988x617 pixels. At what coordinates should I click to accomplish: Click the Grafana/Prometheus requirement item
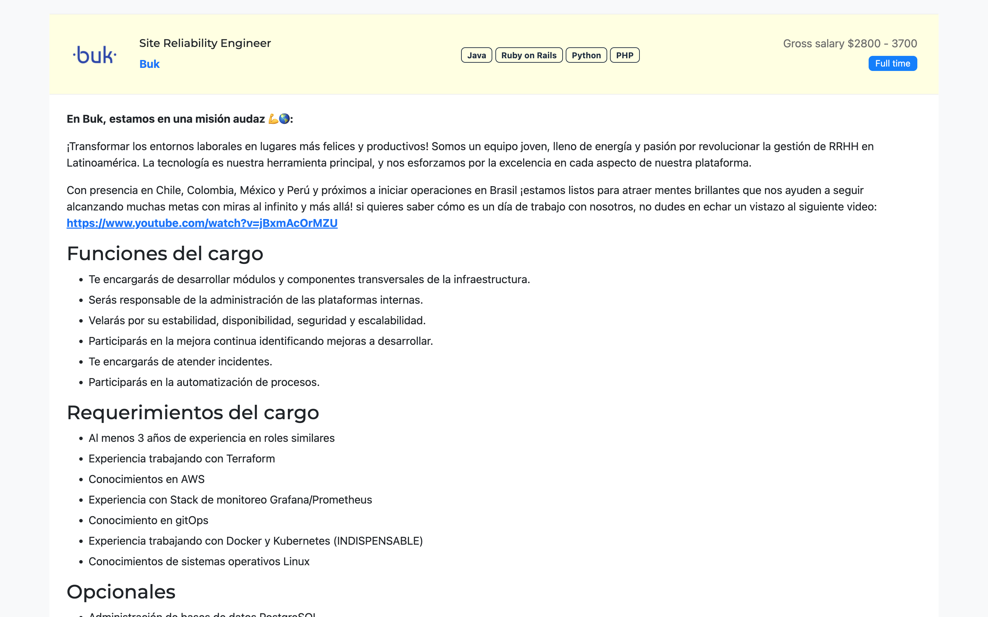230,500
